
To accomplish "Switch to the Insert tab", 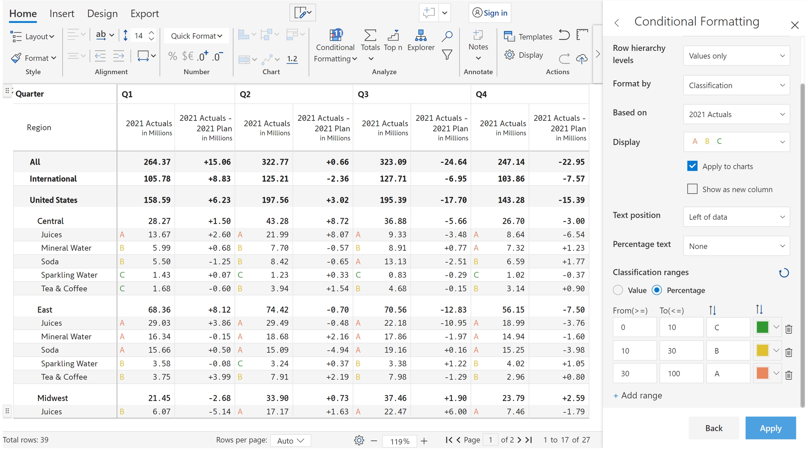I will tap(62, 14).
